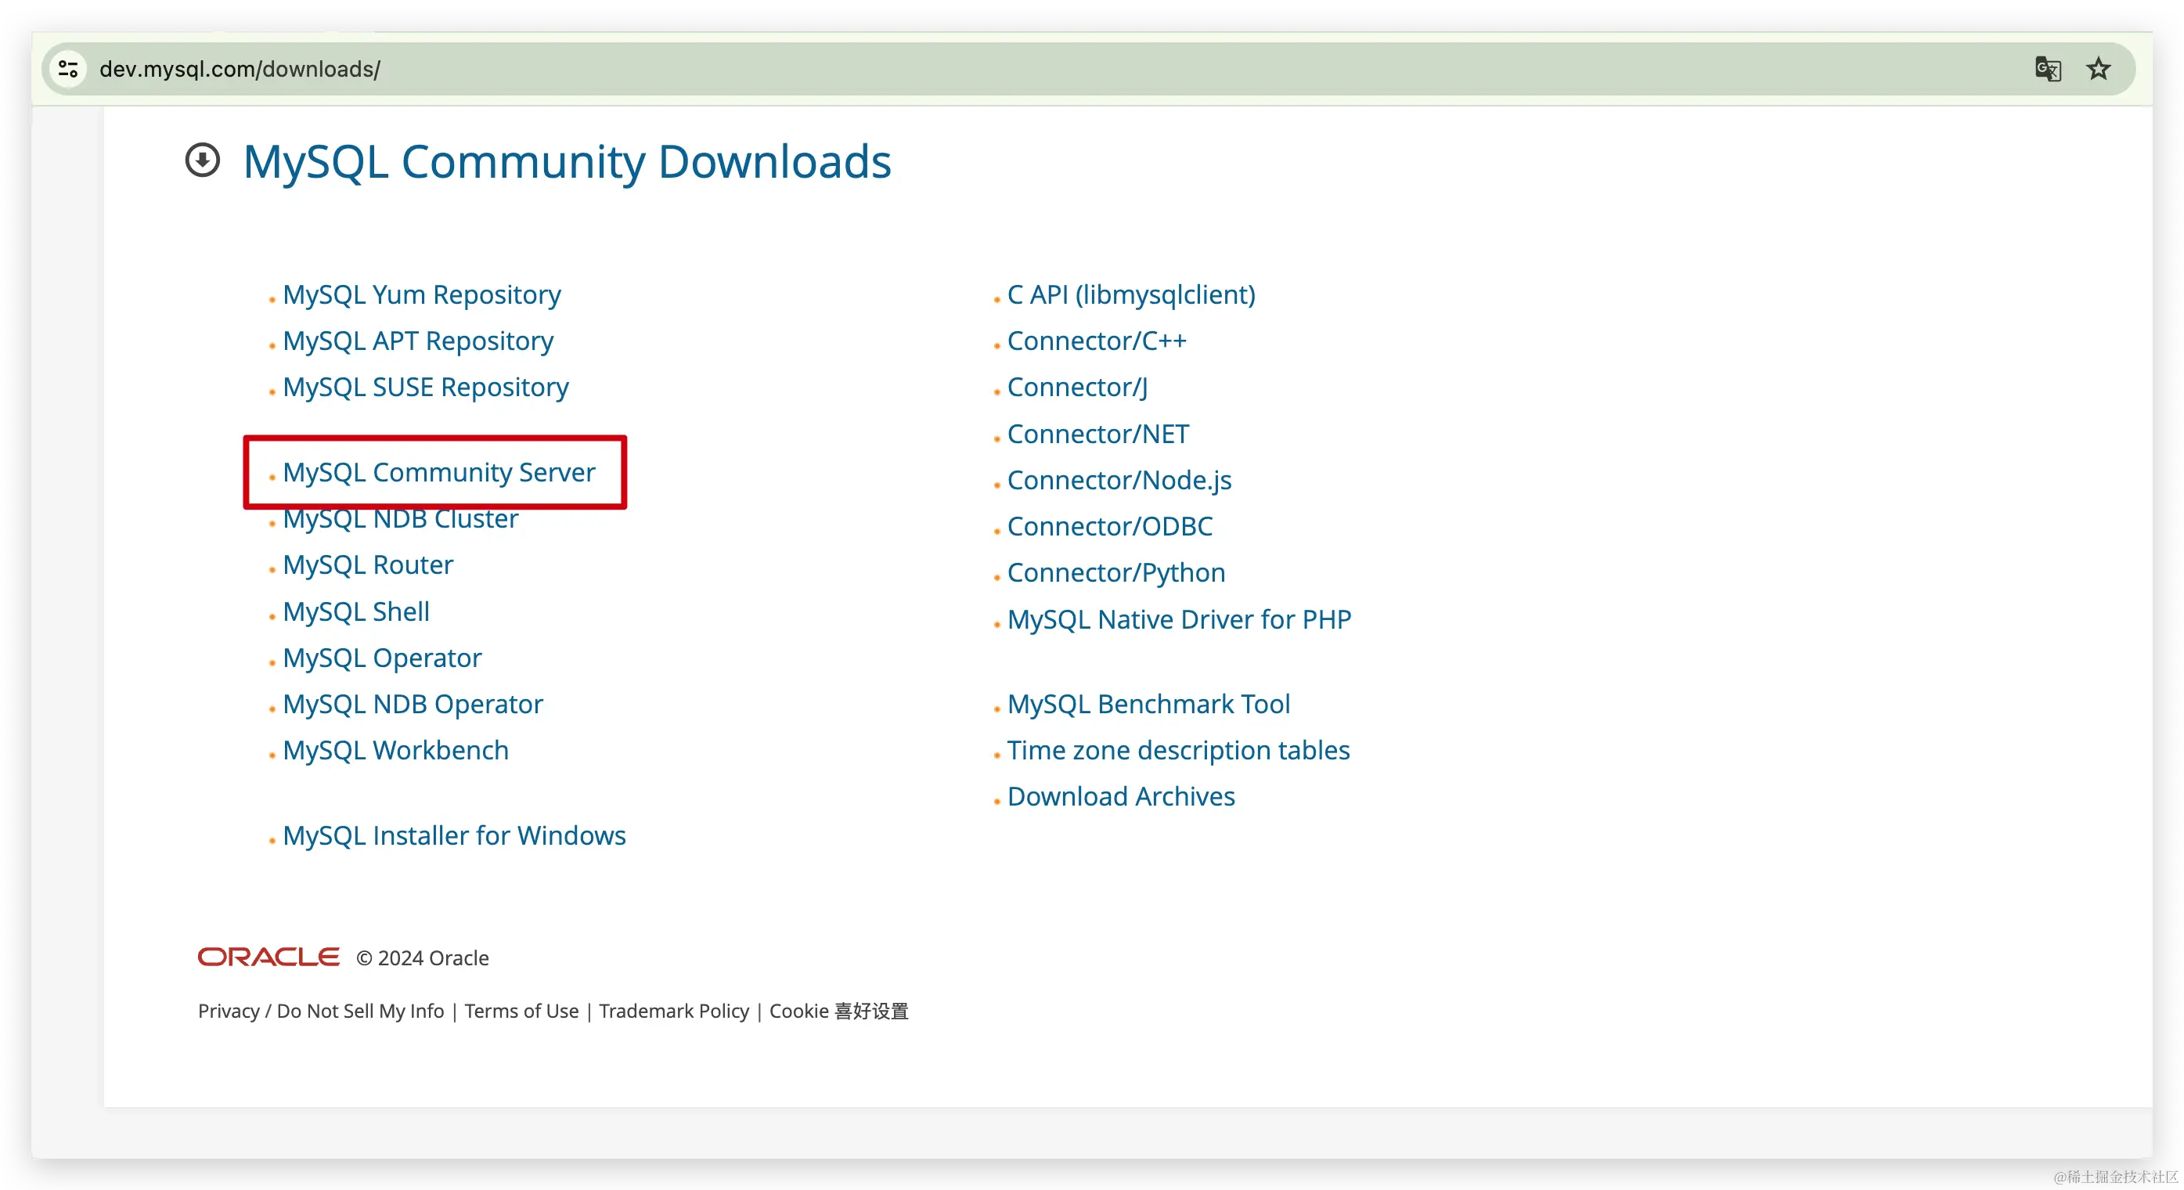Click the download circle icon beside heading
2184x1190 pixels.
[x=203, y=160]
